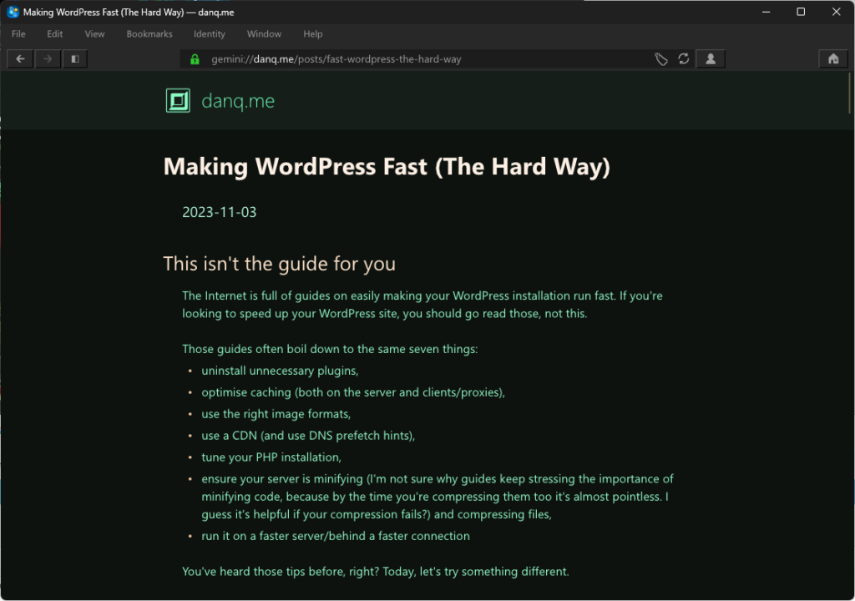Open the File menu
Screen dimensions: 855x601
18,33
